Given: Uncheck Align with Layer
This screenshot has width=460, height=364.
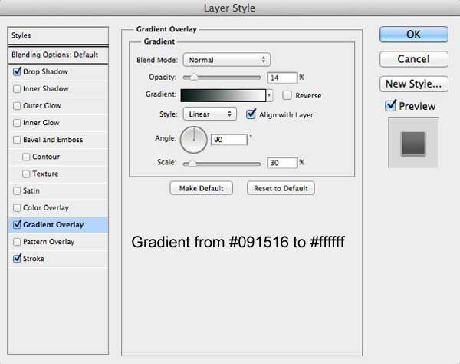Looking at the screenshot, I should point(251,114).
